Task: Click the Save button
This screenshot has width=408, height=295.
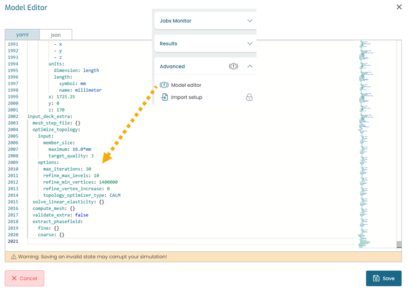Action: pyautogui.click(x=384, y=278)
